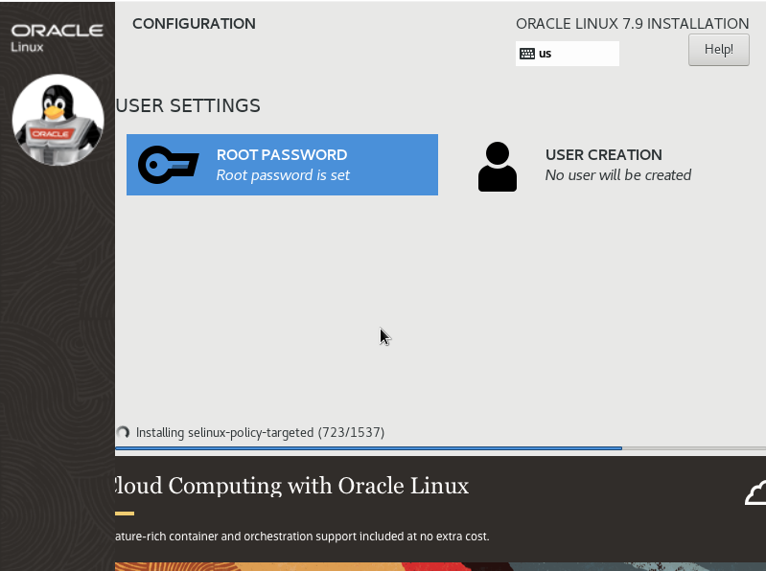This screenshot has width=766, height=571.
Task: Click the key icon for Root Password
Action: (x=168, y=165)
